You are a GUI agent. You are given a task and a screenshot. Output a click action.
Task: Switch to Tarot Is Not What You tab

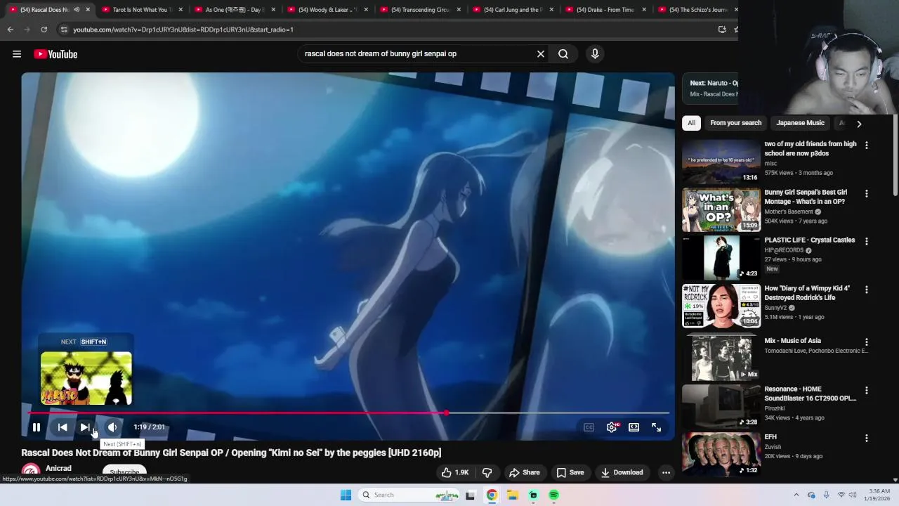[x=140, y=10]
